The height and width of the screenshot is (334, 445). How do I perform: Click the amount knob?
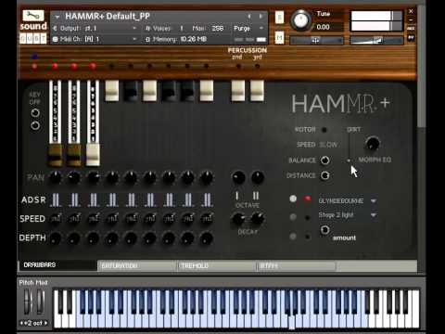pyautogui.click(x=324, y=230)
